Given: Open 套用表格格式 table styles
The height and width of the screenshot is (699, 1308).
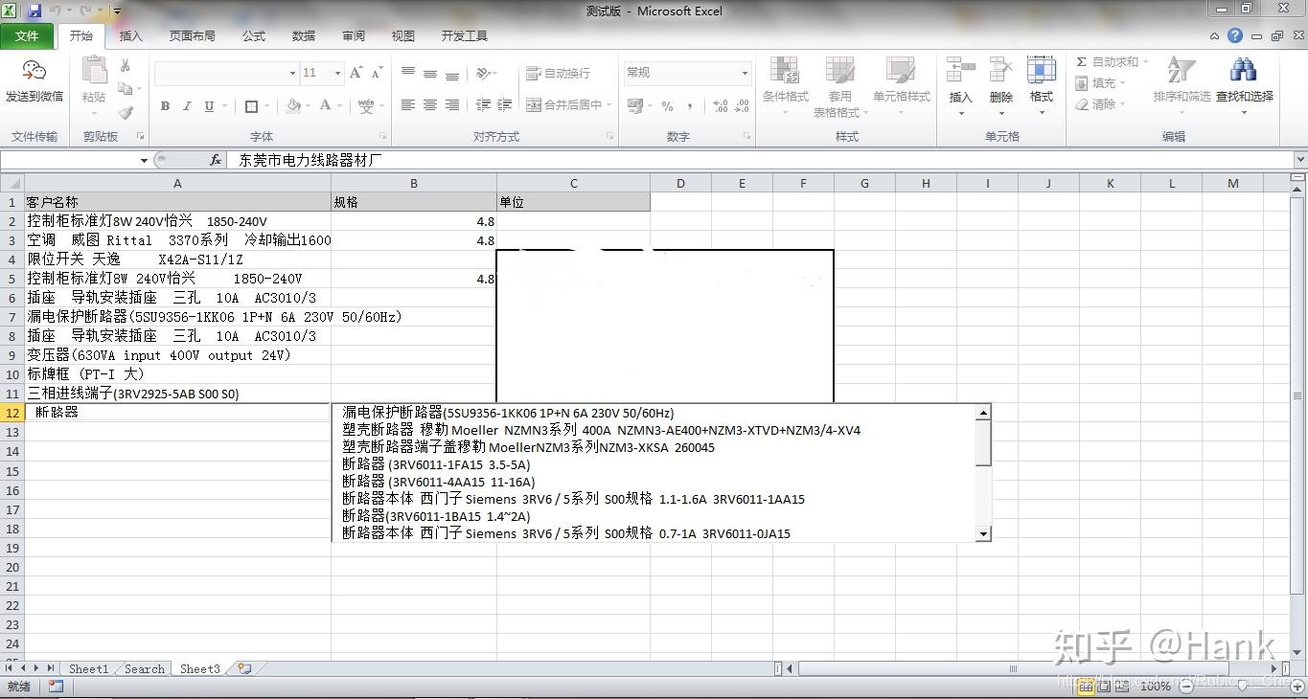Looking at the screenshot, I should tap(839, 86).
